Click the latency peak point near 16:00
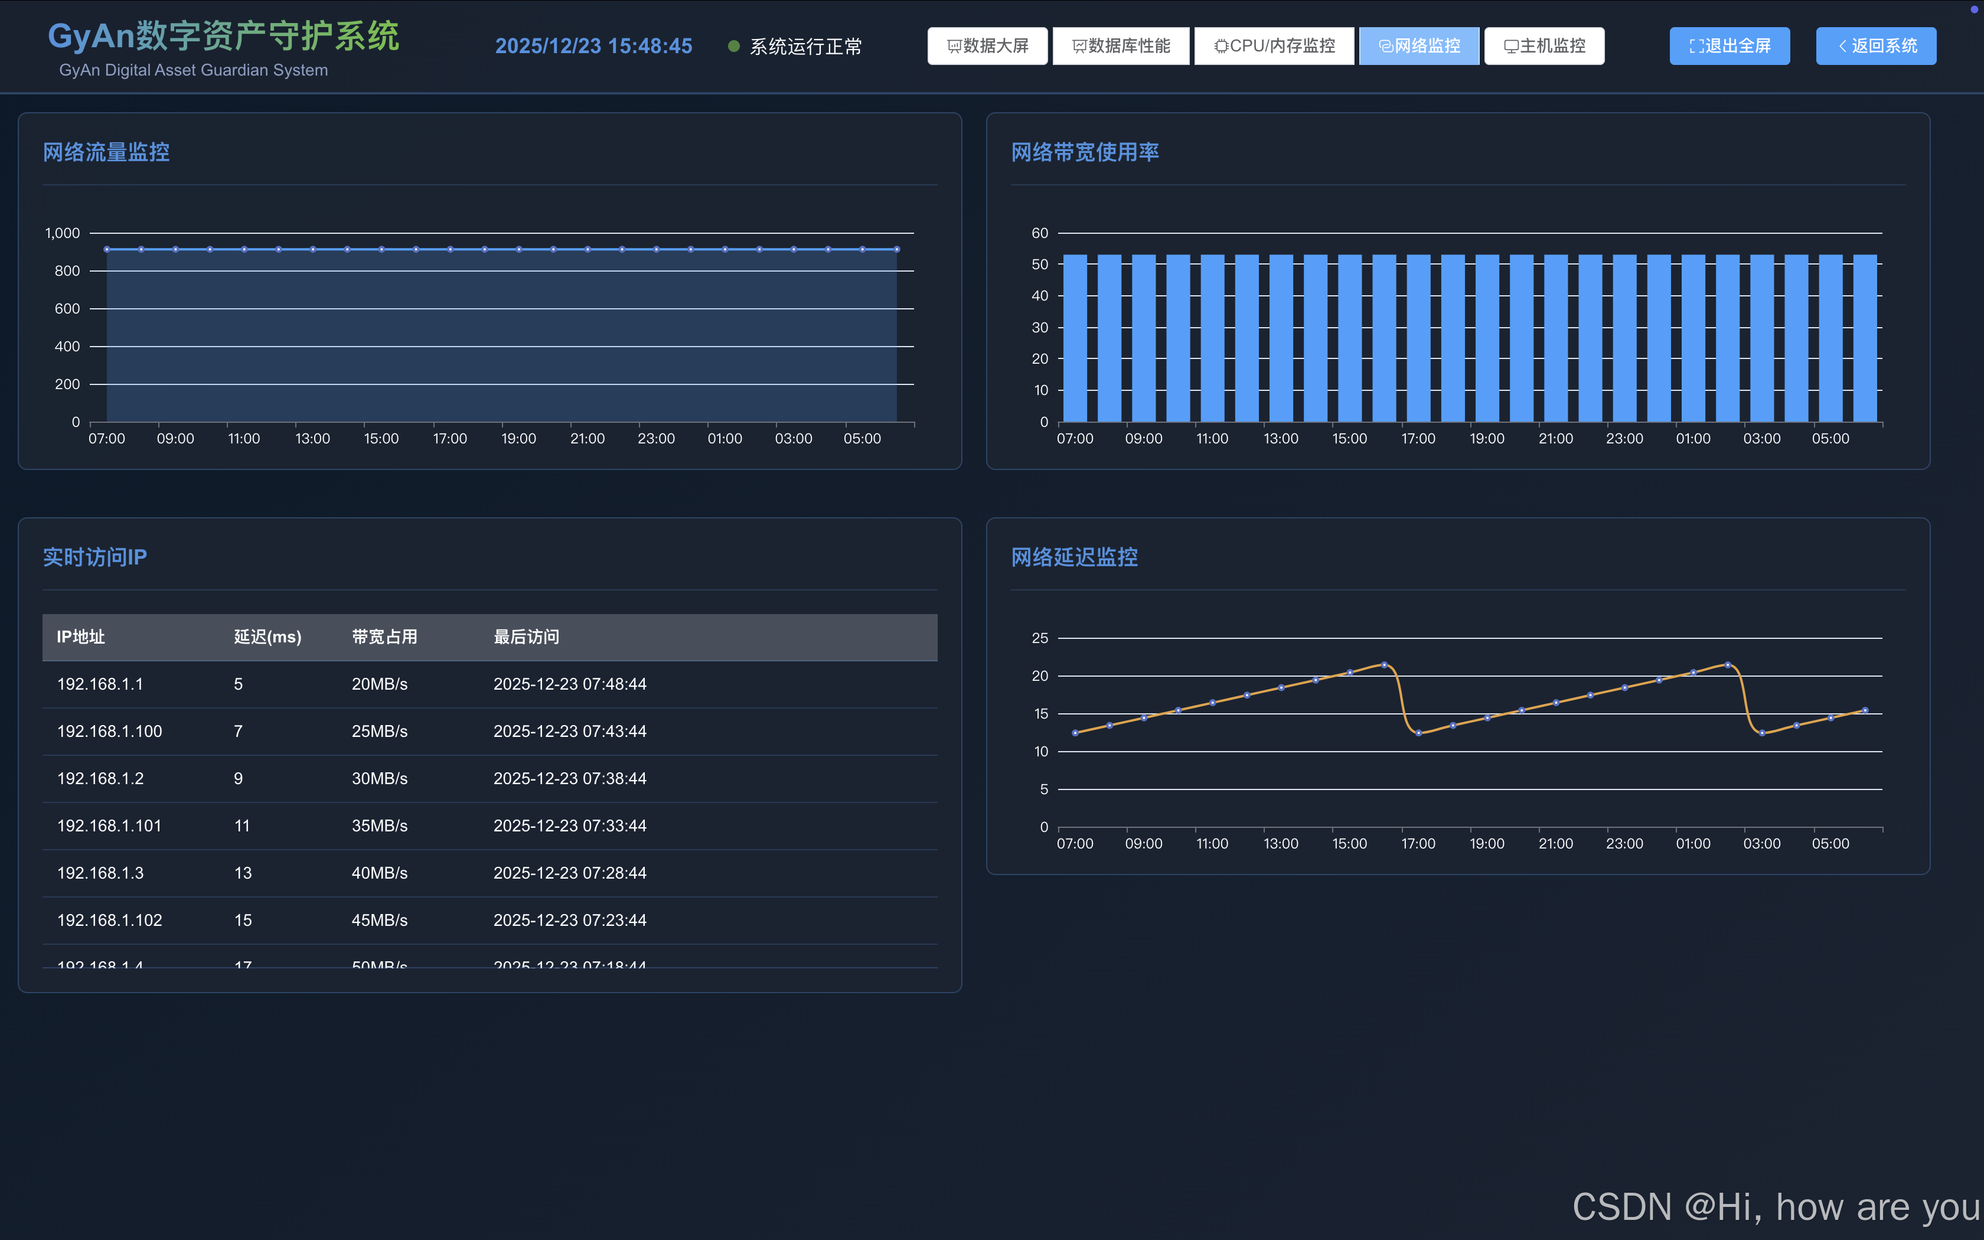 click(x=1385, y=665)
